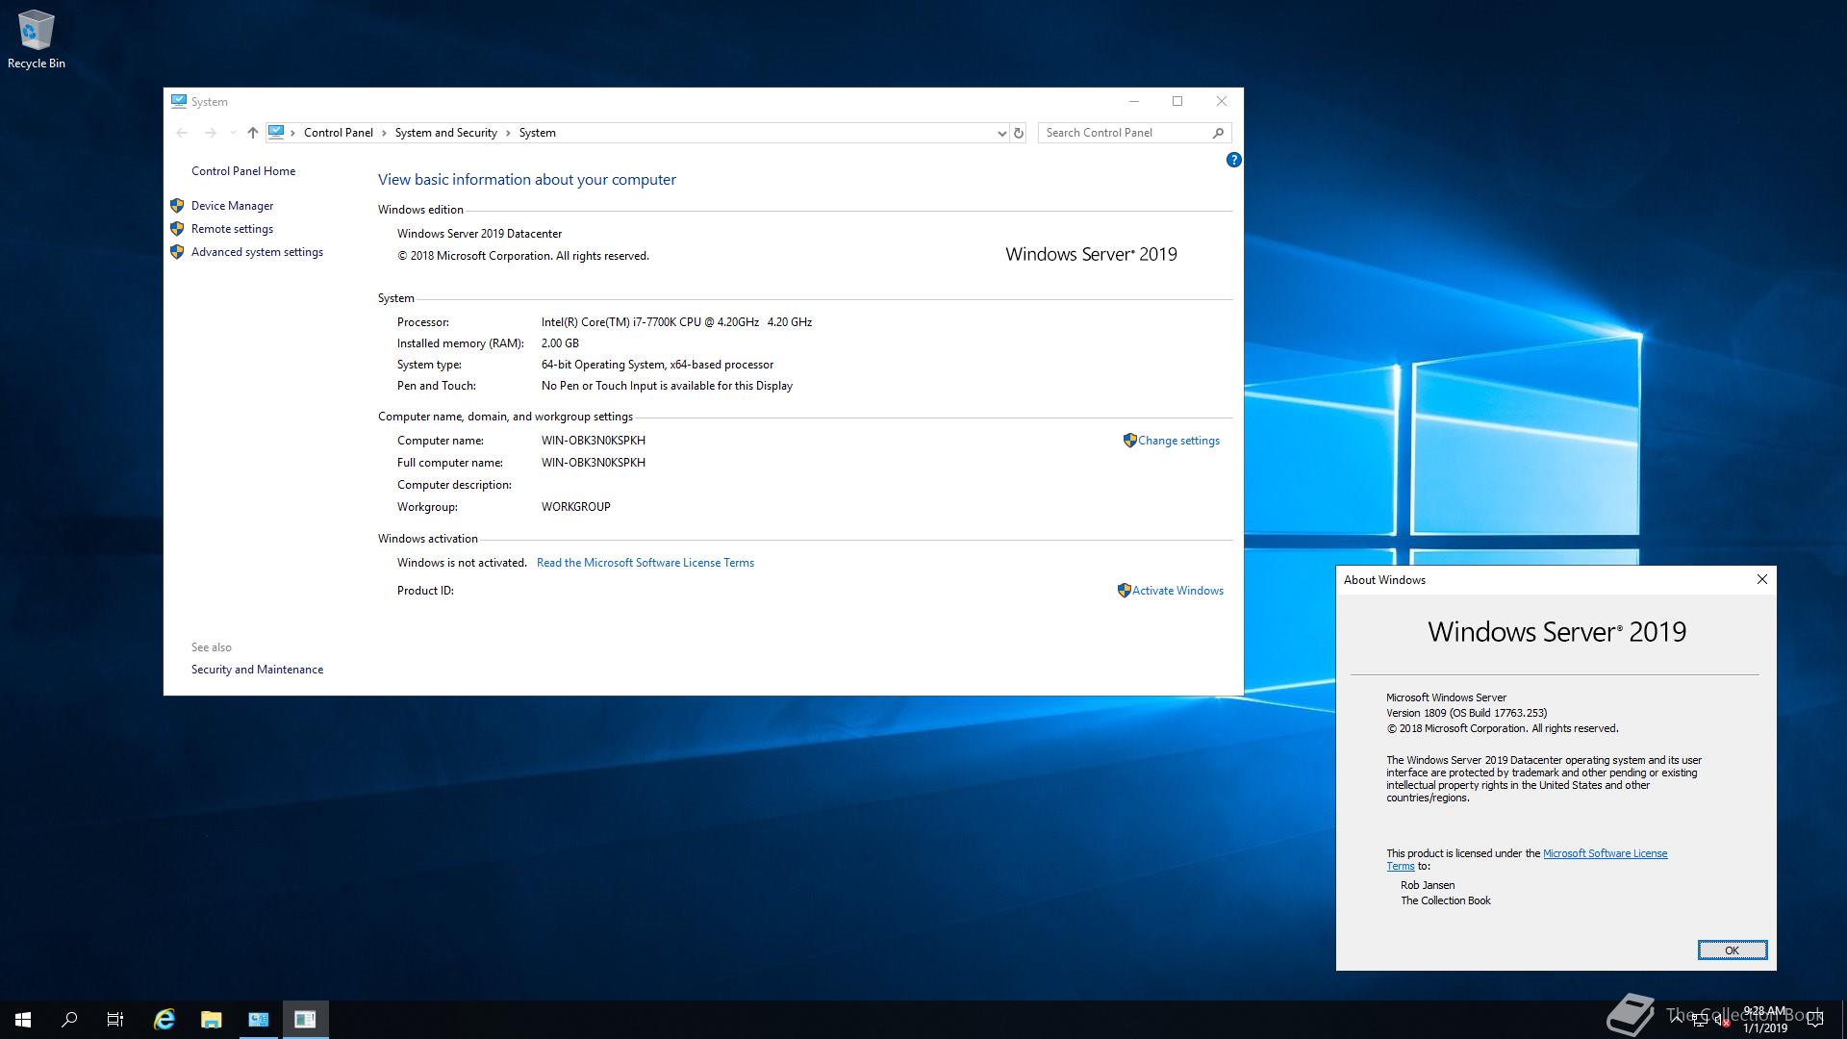
Task: Click Version 1809 build text in About Windows
Action: tap(1466, 713)
